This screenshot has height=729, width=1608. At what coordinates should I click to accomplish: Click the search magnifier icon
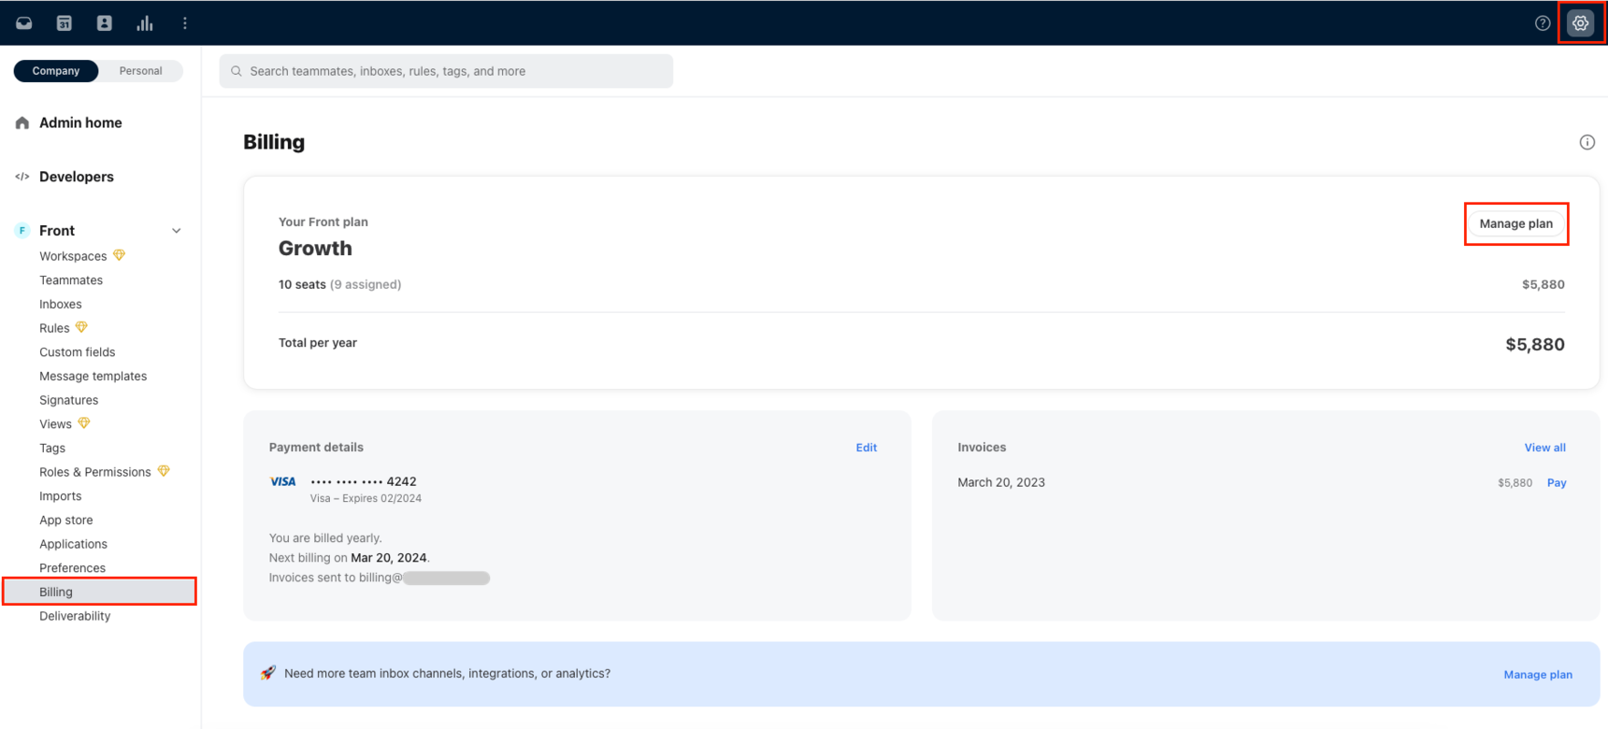point(237,71)
